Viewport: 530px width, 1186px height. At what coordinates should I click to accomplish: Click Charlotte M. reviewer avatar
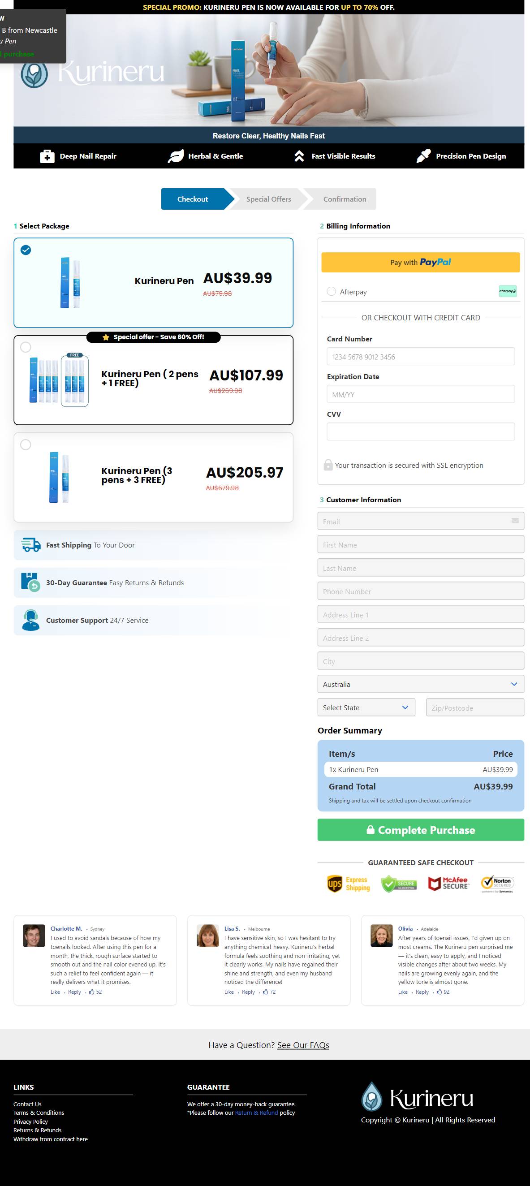[34, 936]
